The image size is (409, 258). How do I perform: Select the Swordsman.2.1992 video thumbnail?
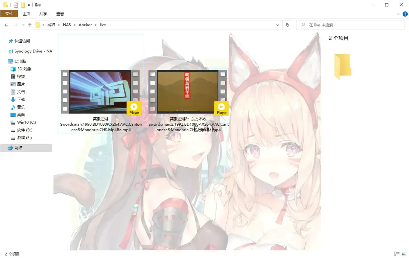pyautogui.click(x=187, y=91)
